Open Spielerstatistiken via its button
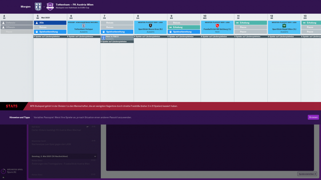 (307, 174)
